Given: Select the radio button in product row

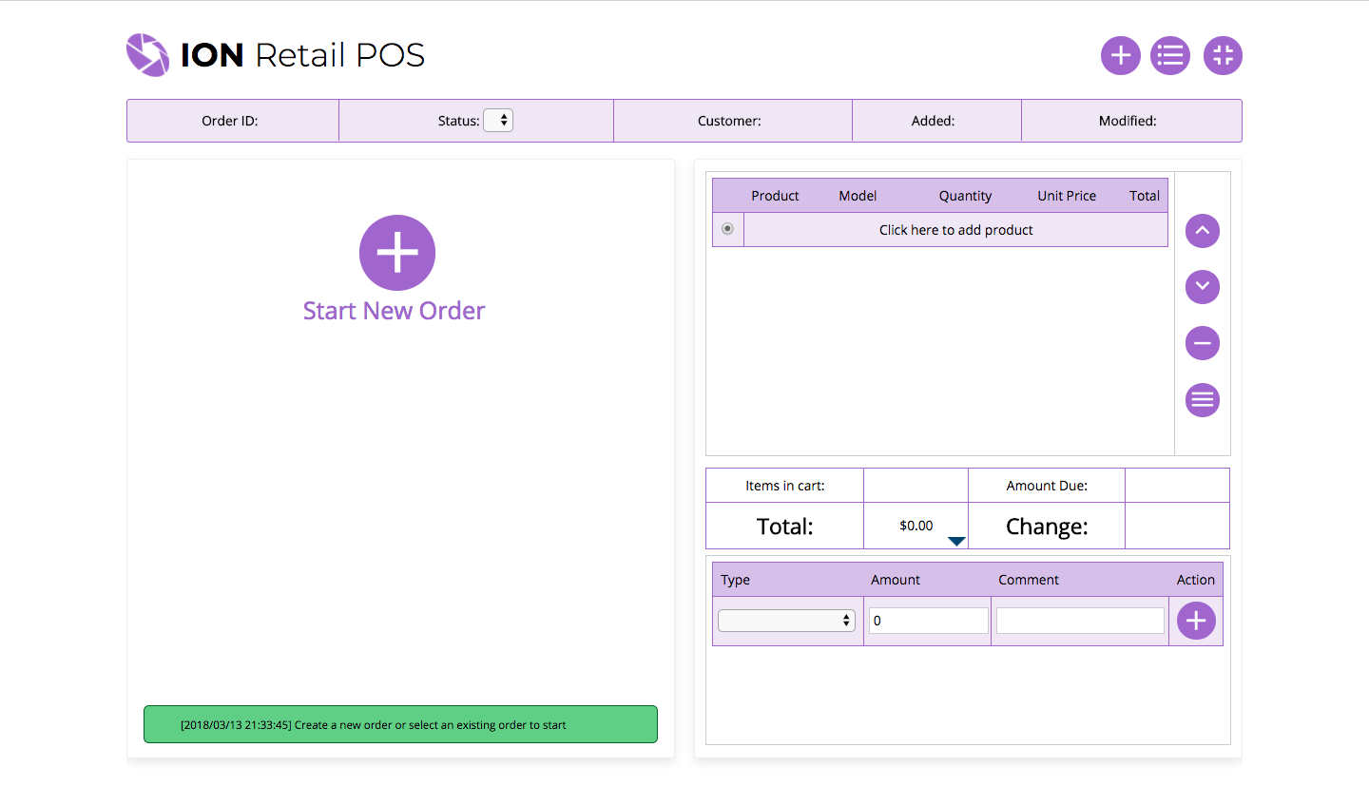Looking at the screenshot, I should tap(727, 229).
